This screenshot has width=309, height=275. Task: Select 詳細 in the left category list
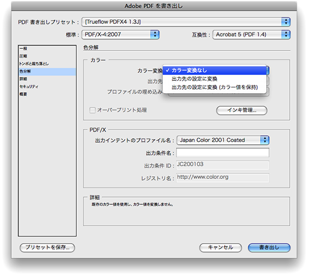[x=47, y=79]
